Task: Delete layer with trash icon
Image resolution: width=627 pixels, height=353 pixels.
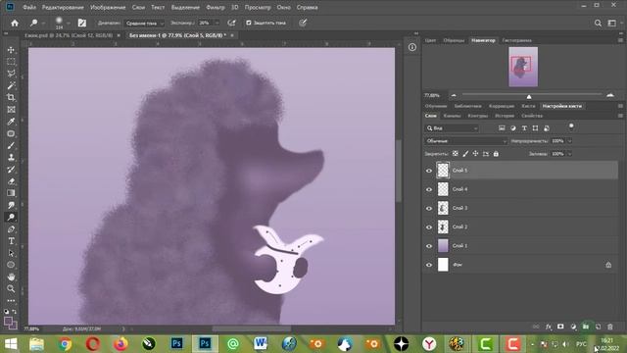Action: (610, 327)
